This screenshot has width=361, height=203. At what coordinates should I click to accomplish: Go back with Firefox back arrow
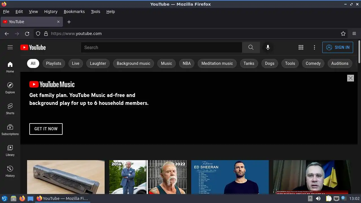(x=7, y=34)
